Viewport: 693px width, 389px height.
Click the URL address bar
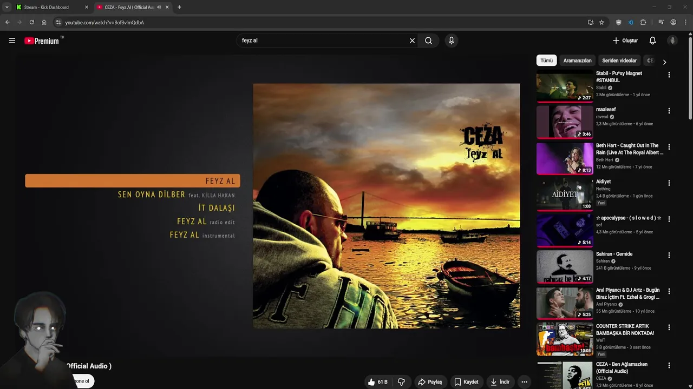point(325,22)
